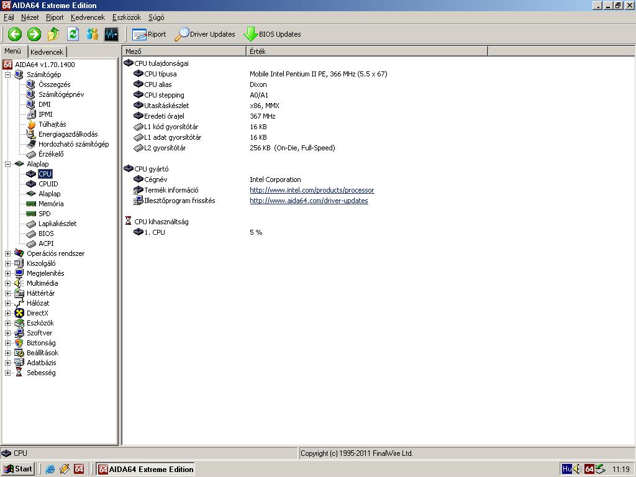This screenshot has width=636, height=477.
Task: Switch to the Menü tab
Action: pyautogui.click(x=13, y=51)
